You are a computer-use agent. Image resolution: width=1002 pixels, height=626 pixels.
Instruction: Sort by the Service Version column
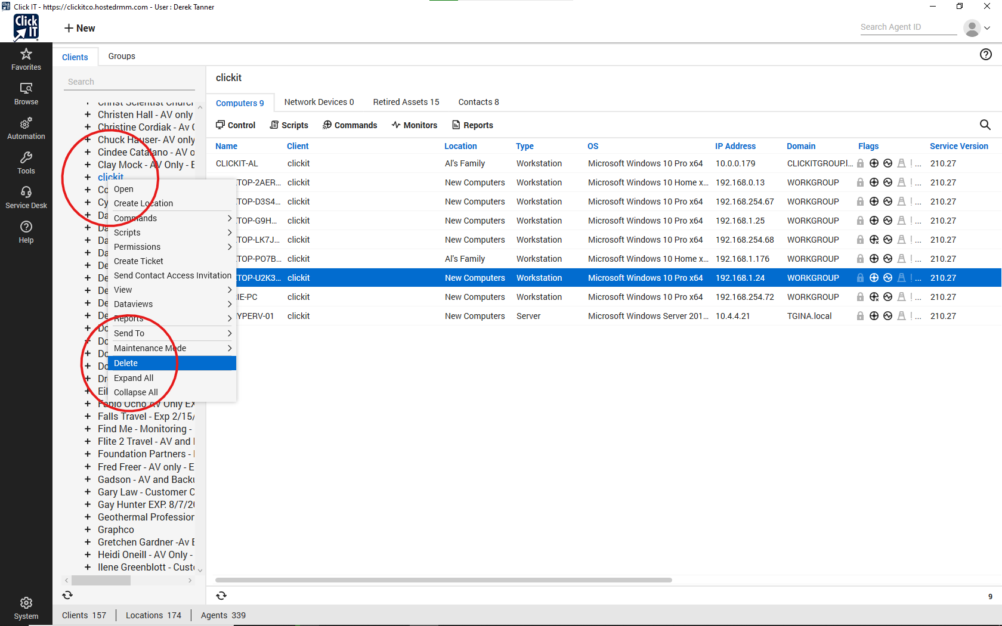point(958,146)
